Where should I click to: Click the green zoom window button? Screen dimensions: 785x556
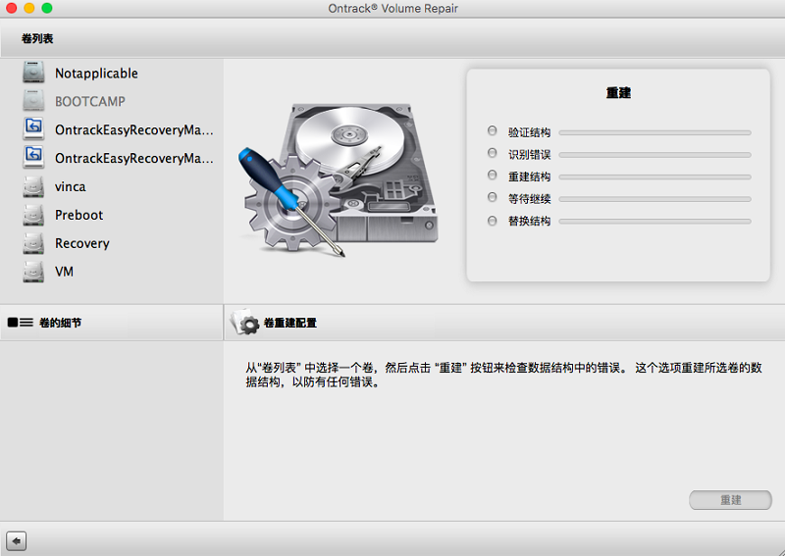coord(47,8)
